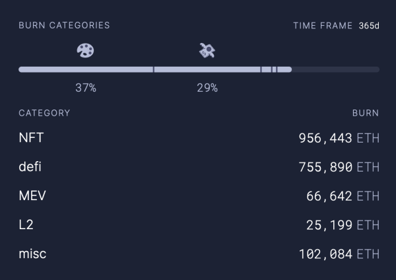
Task: Click the NFT palette icon
Action: click(85, 50)
